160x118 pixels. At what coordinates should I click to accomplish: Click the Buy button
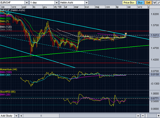[x=140, y=3]
